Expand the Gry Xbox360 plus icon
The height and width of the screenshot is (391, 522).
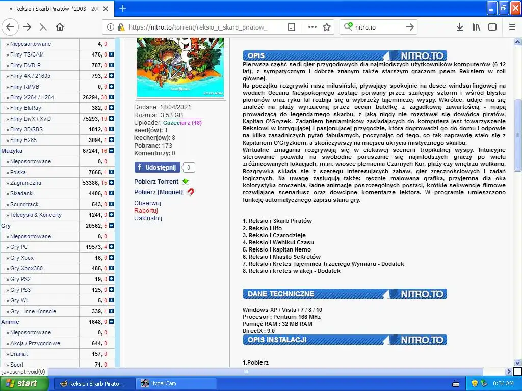click(x=111, y=268)
